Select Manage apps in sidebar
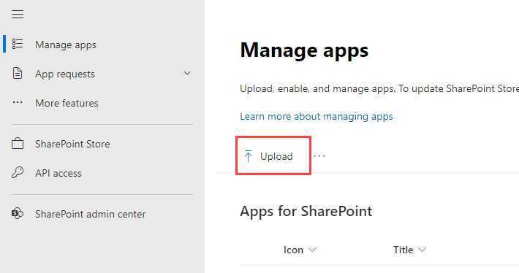This screenshot has height=273, width=519. [66, 45]
